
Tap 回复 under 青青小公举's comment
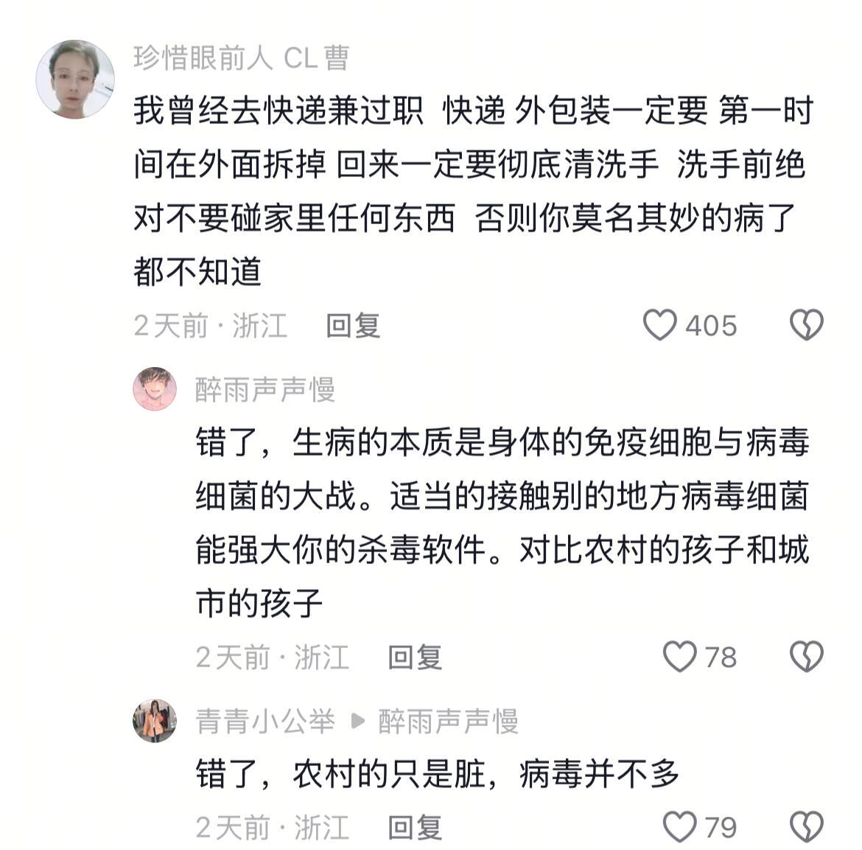click(x=415, y=827)
